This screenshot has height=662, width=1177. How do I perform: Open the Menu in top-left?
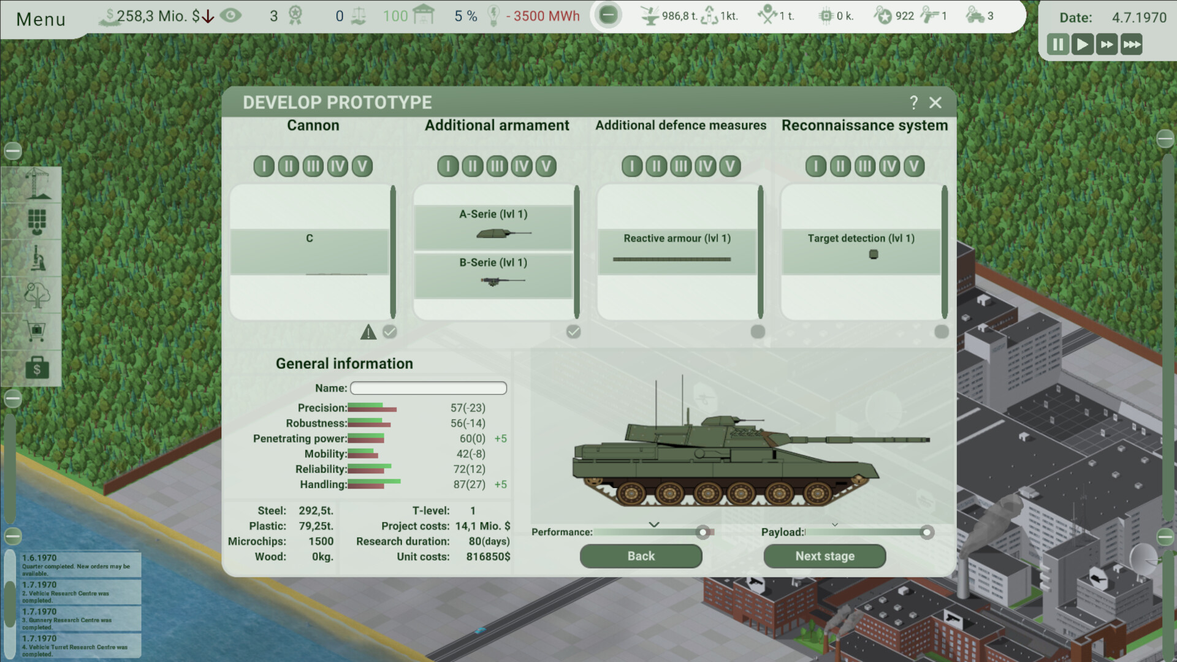(x=40, y=19)
